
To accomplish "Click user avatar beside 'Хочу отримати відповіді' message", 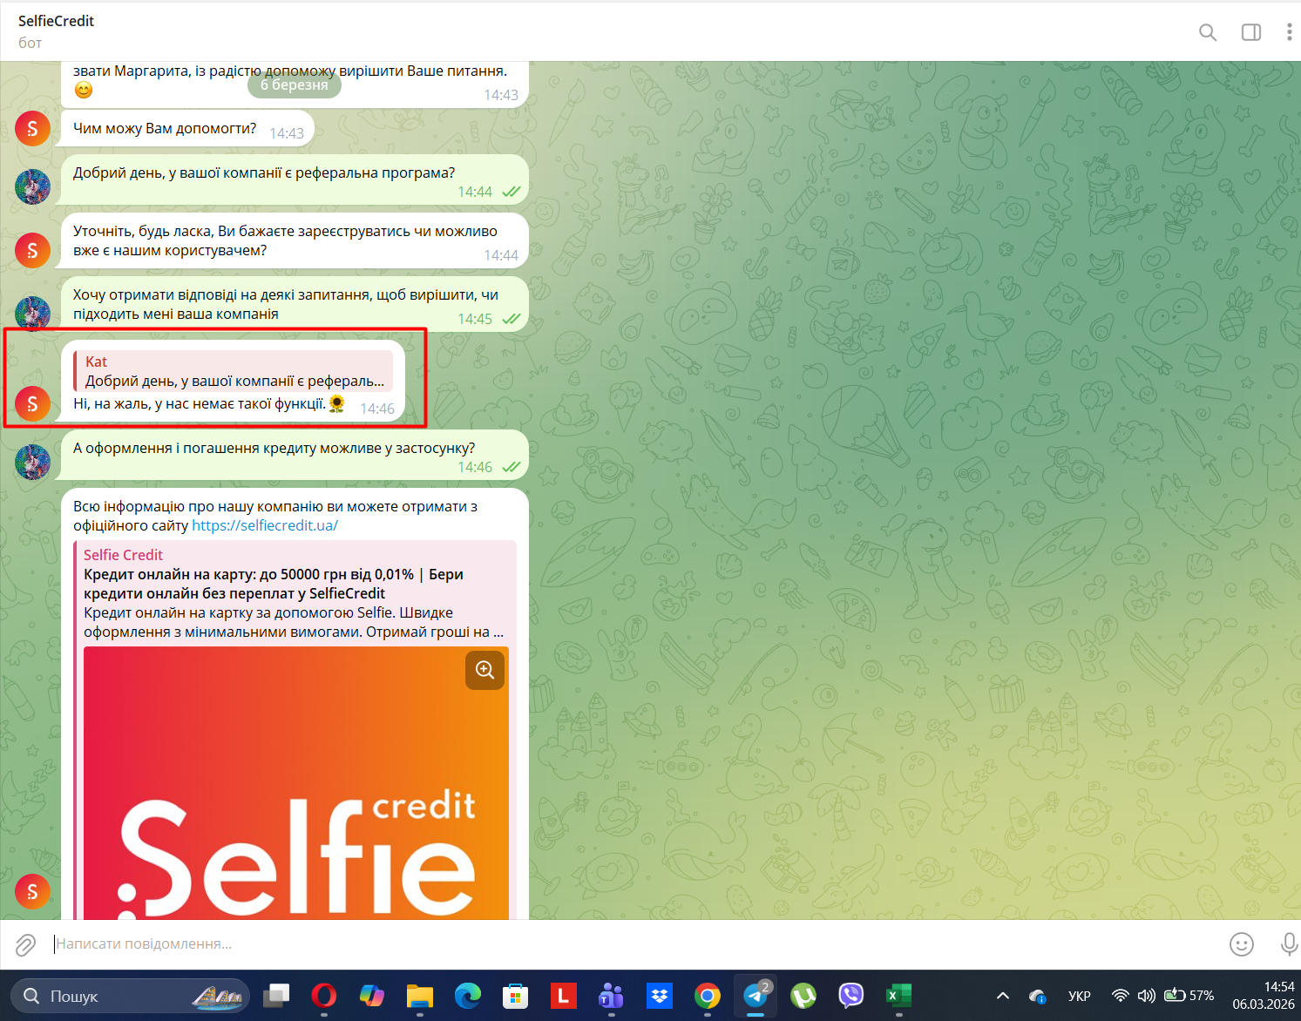I will [x=32, y=314].
